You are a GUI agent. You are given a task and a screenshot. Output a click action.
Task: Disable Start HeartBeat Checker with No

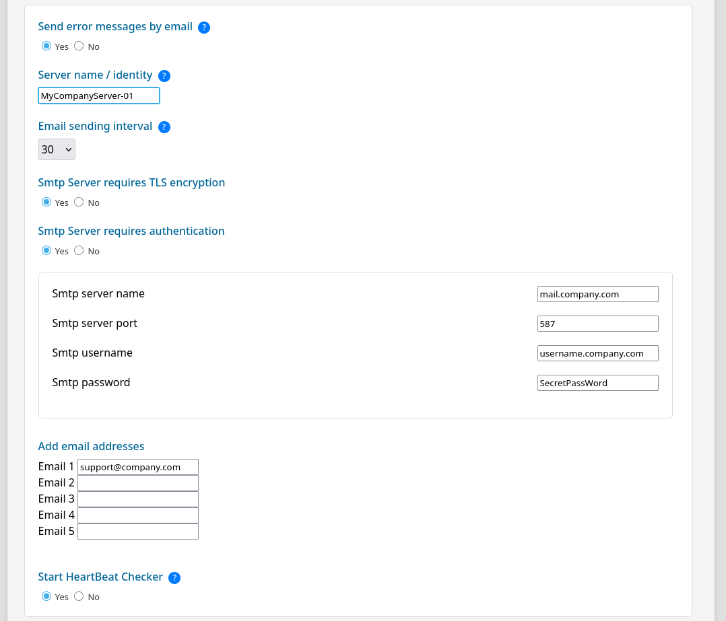[79, 596]
